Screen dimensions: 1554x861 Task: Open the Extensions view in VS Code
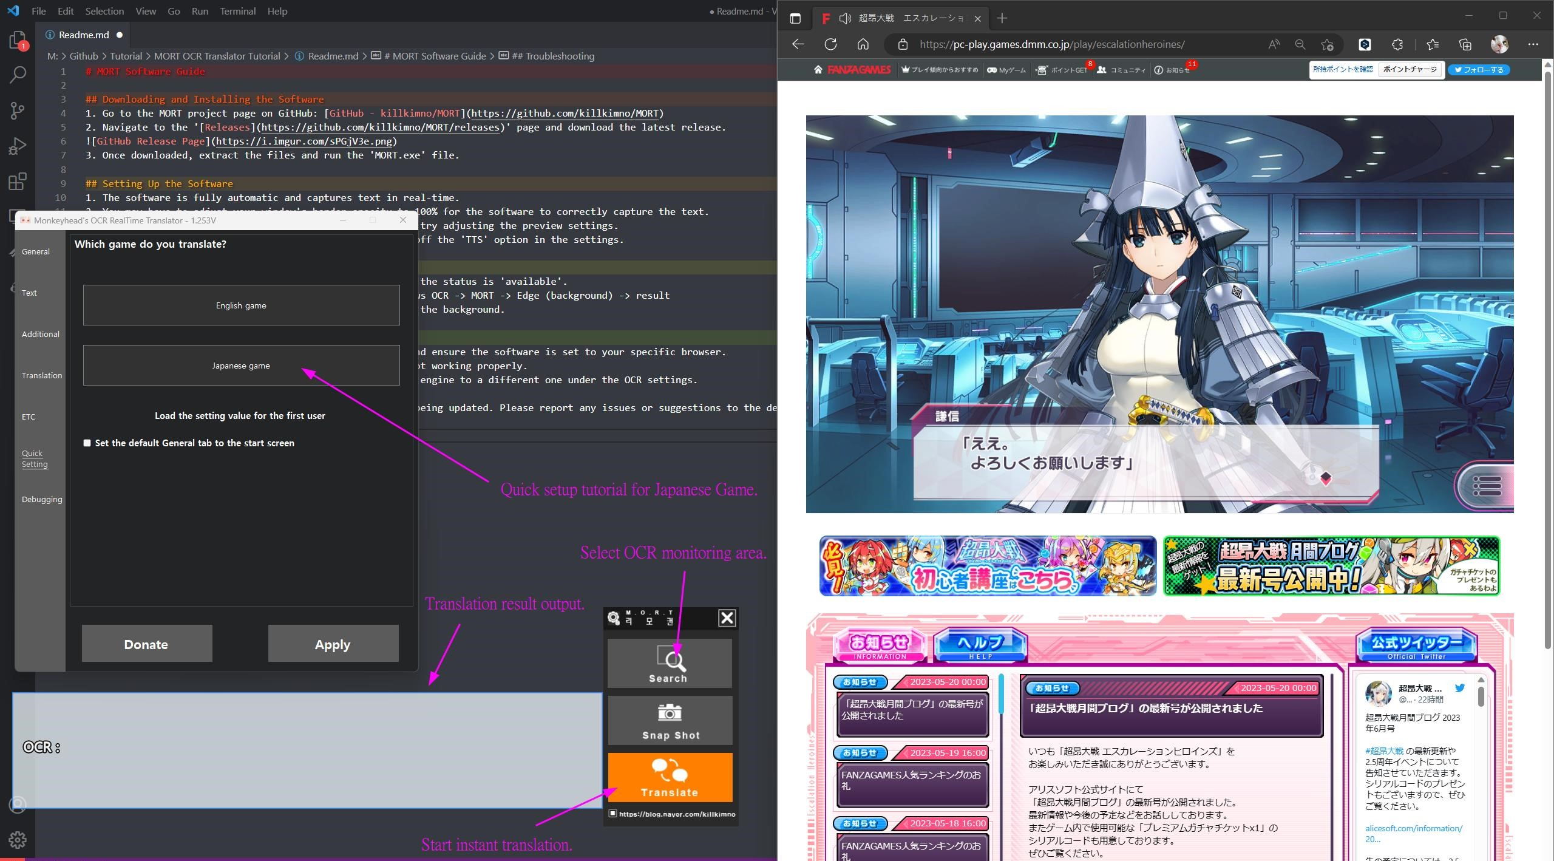point(18,181)
